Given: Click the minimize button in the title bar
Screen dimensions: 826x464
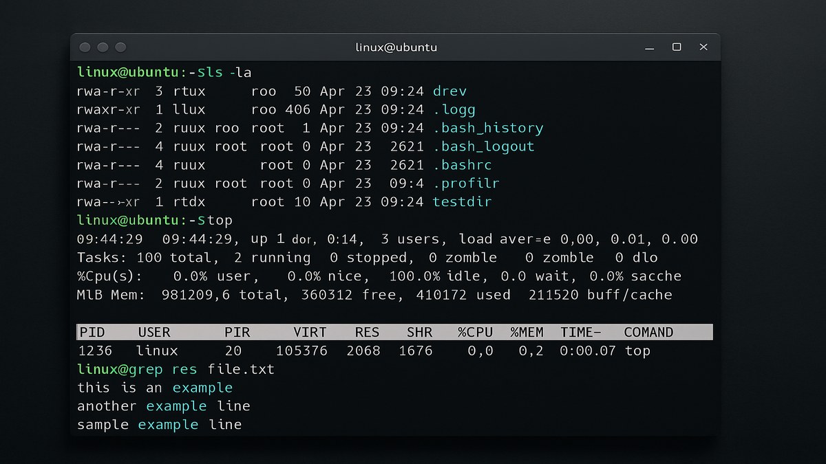Looking at the screenshot, I should pyautogui.click(x=648, y=47).
